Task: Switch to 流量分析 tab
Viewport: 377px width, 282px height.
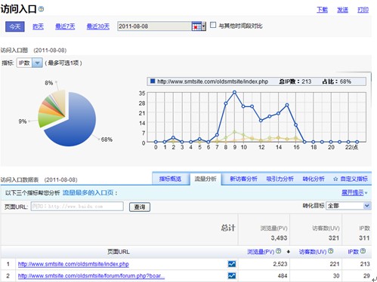Action: 205,179
